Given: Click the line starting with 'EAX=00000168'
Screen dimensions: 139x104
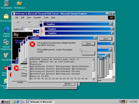Looking at the screenshot, I should pos(59,67).
